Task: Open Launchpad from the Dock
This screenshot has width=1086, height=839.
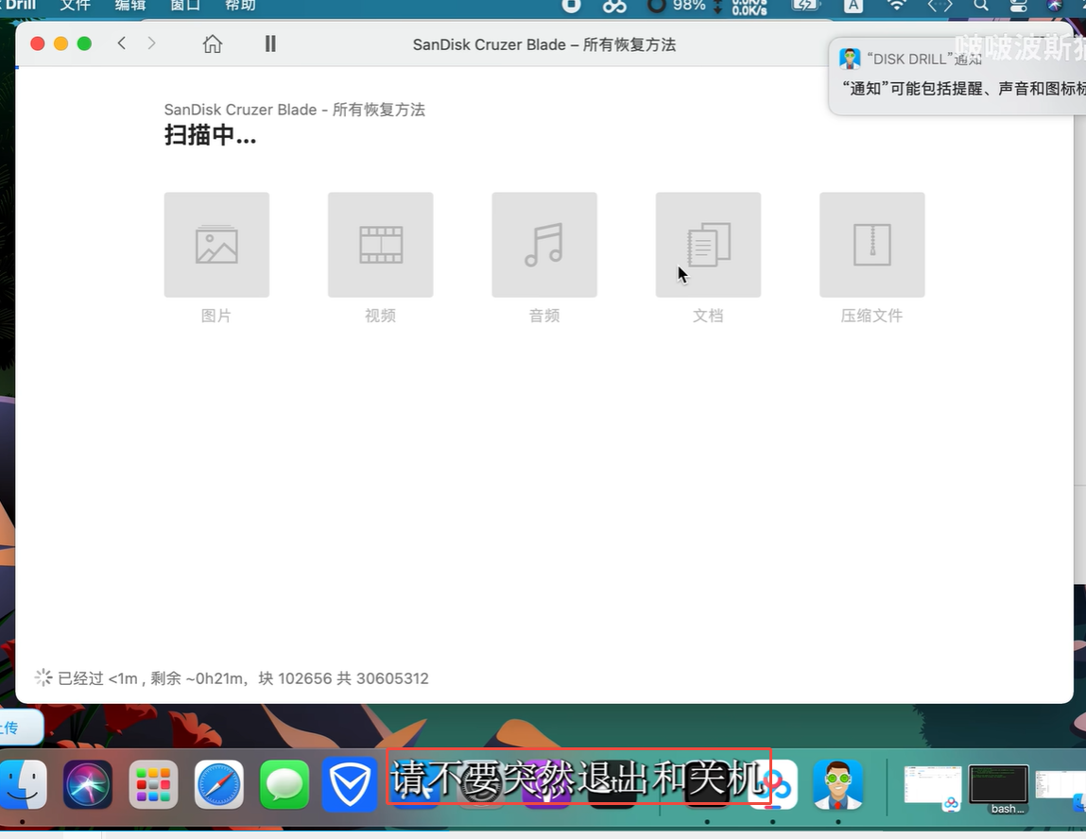Action: 153,784
